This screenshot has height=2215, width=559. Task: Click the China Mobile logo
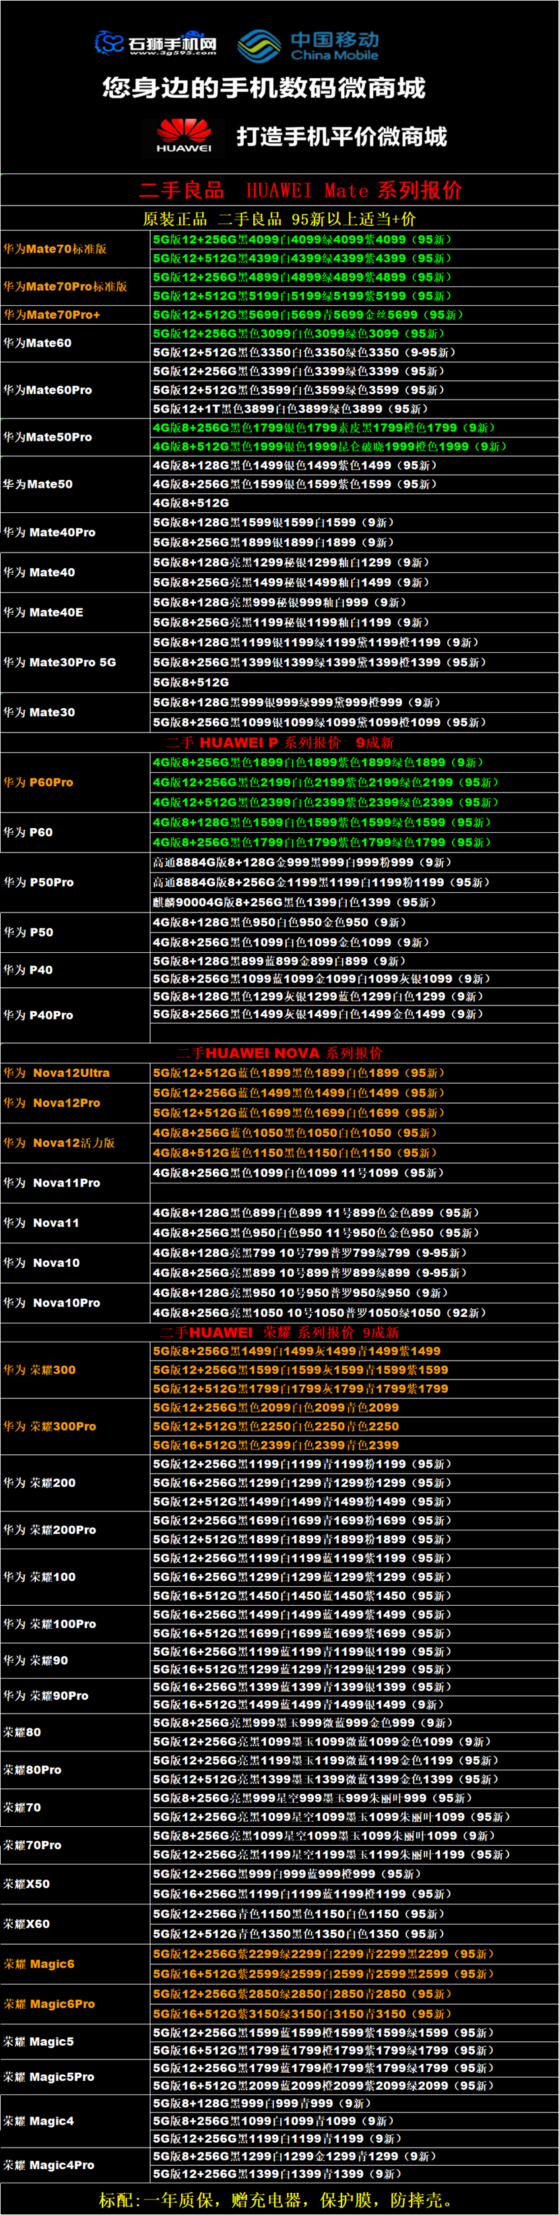click(x=308, y=46)
